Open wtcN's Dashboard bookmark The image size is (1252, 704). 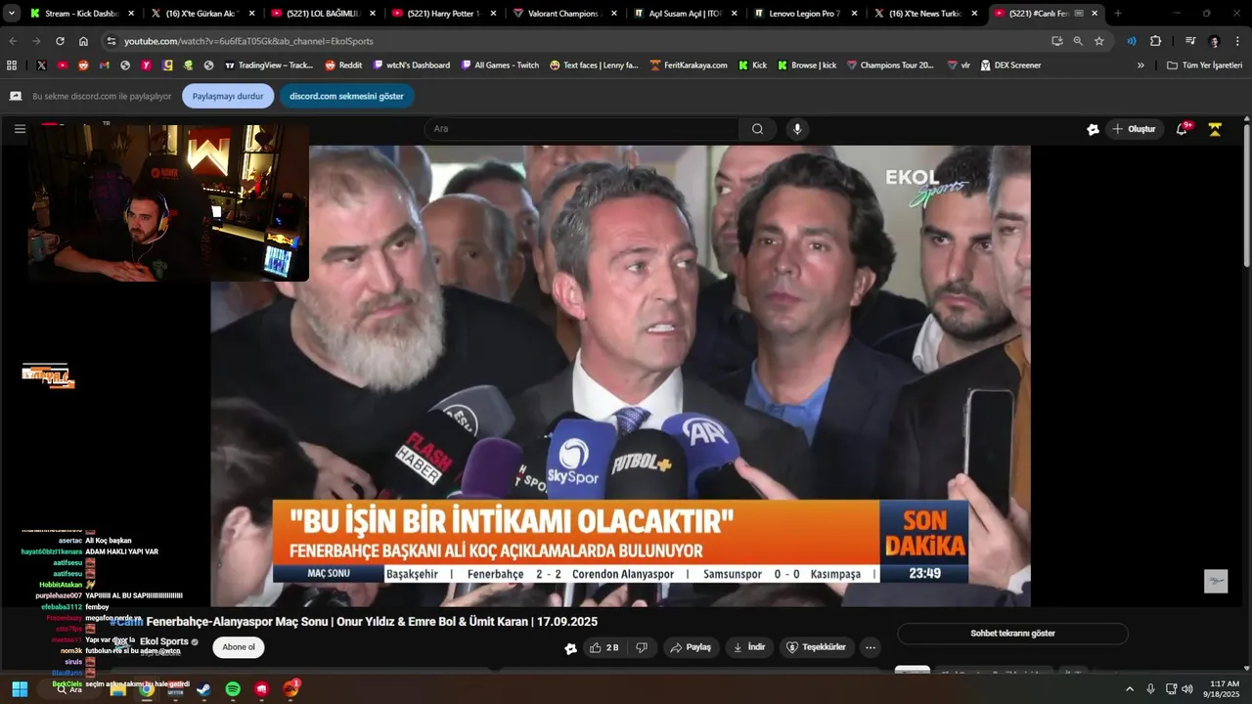[411, 66]
